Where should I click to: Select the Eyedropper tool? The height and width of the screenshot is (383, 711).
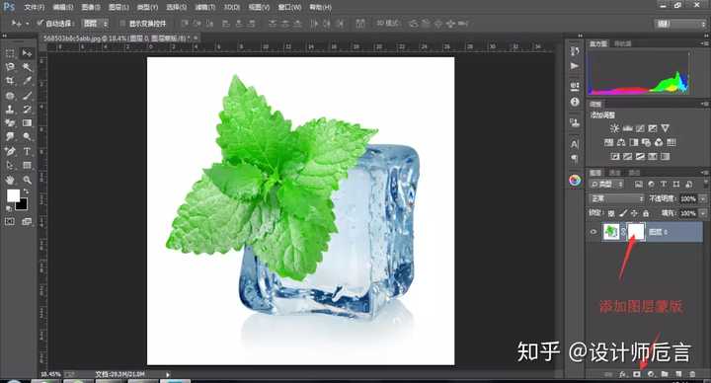tap(27, 81)
